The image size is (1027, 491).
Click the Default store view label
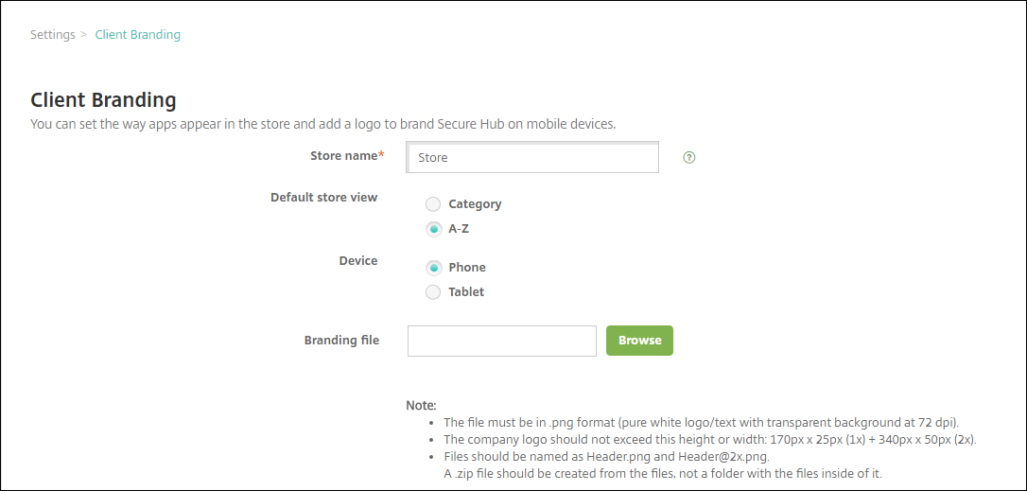point(323,198)
